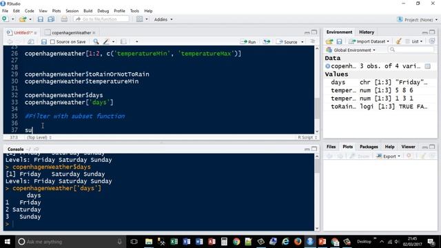The width and height of the screenshot is (441, 248).
Task: Click Load Workspace icon in Environment pane
Action: tap(329, 41)
